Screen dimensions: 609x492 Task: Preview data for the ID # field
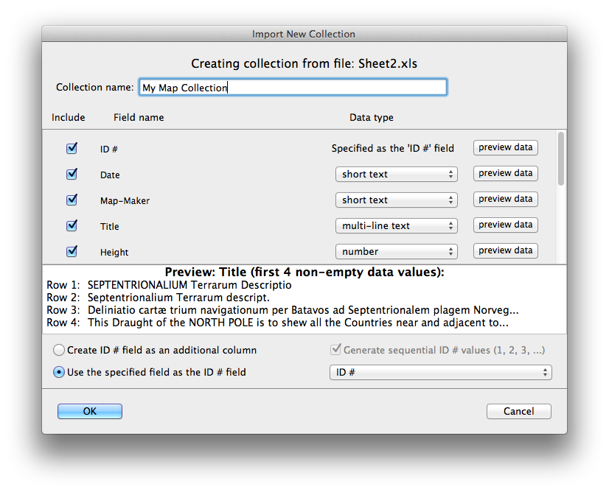[505, 147]
